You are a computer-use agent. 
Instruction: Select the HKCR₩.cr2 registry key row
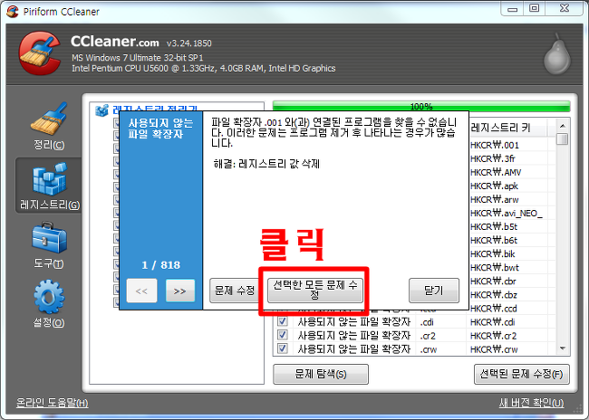click(493, 336)
